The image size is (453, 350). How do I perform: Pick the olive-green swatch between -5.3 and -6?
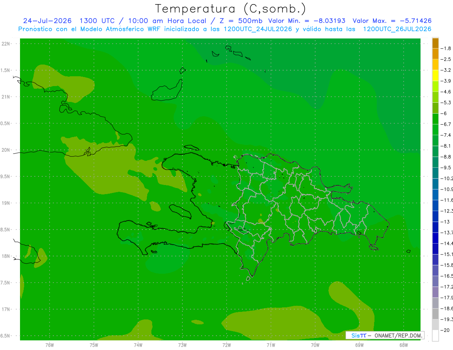pos(435,108)
